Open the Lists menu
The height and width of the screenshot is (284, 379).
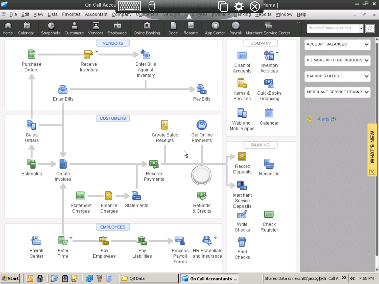pyautogui.click(x=53, y=14)
